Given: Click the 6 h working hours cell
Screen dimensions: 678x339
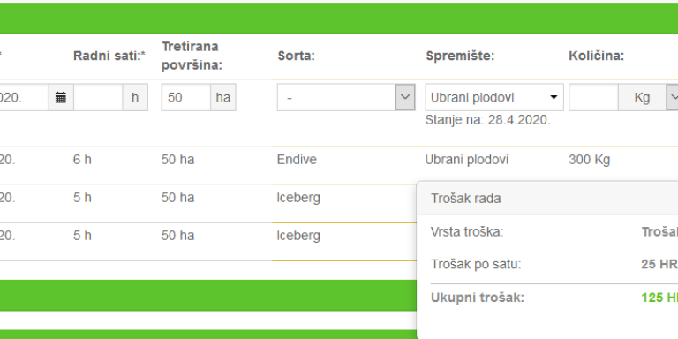Looking at the screenshot, I should tap(82, 160).
